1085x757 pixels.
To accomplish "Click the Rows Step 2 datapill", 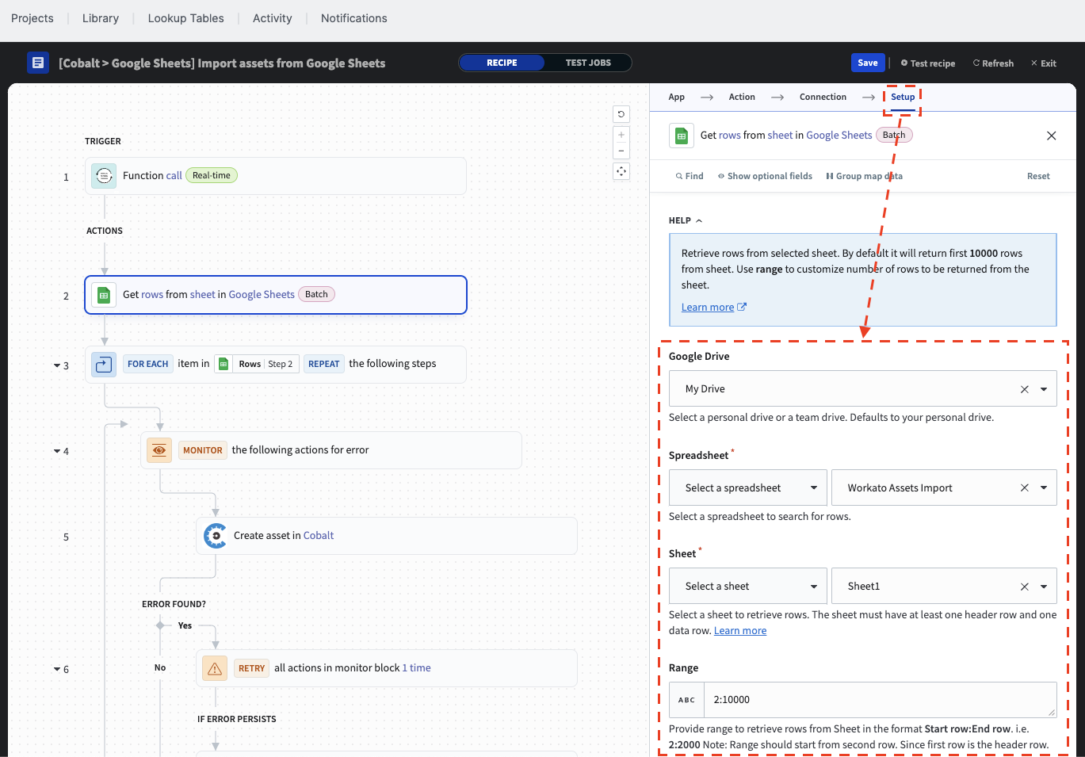I will [257, 364].
